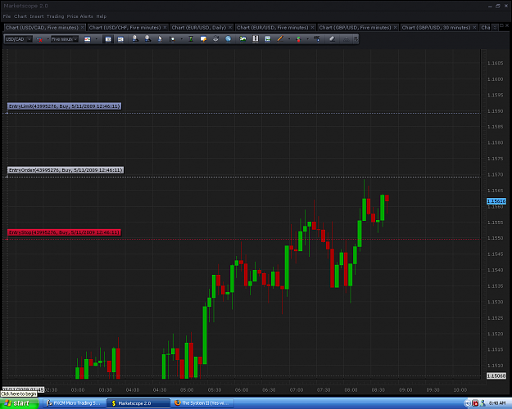Image resolution: width=512 pixels, height=409 pixels.
Task: Close the Chart (USD/CHF, Five minutes) tab
Action: coord(165,27)
